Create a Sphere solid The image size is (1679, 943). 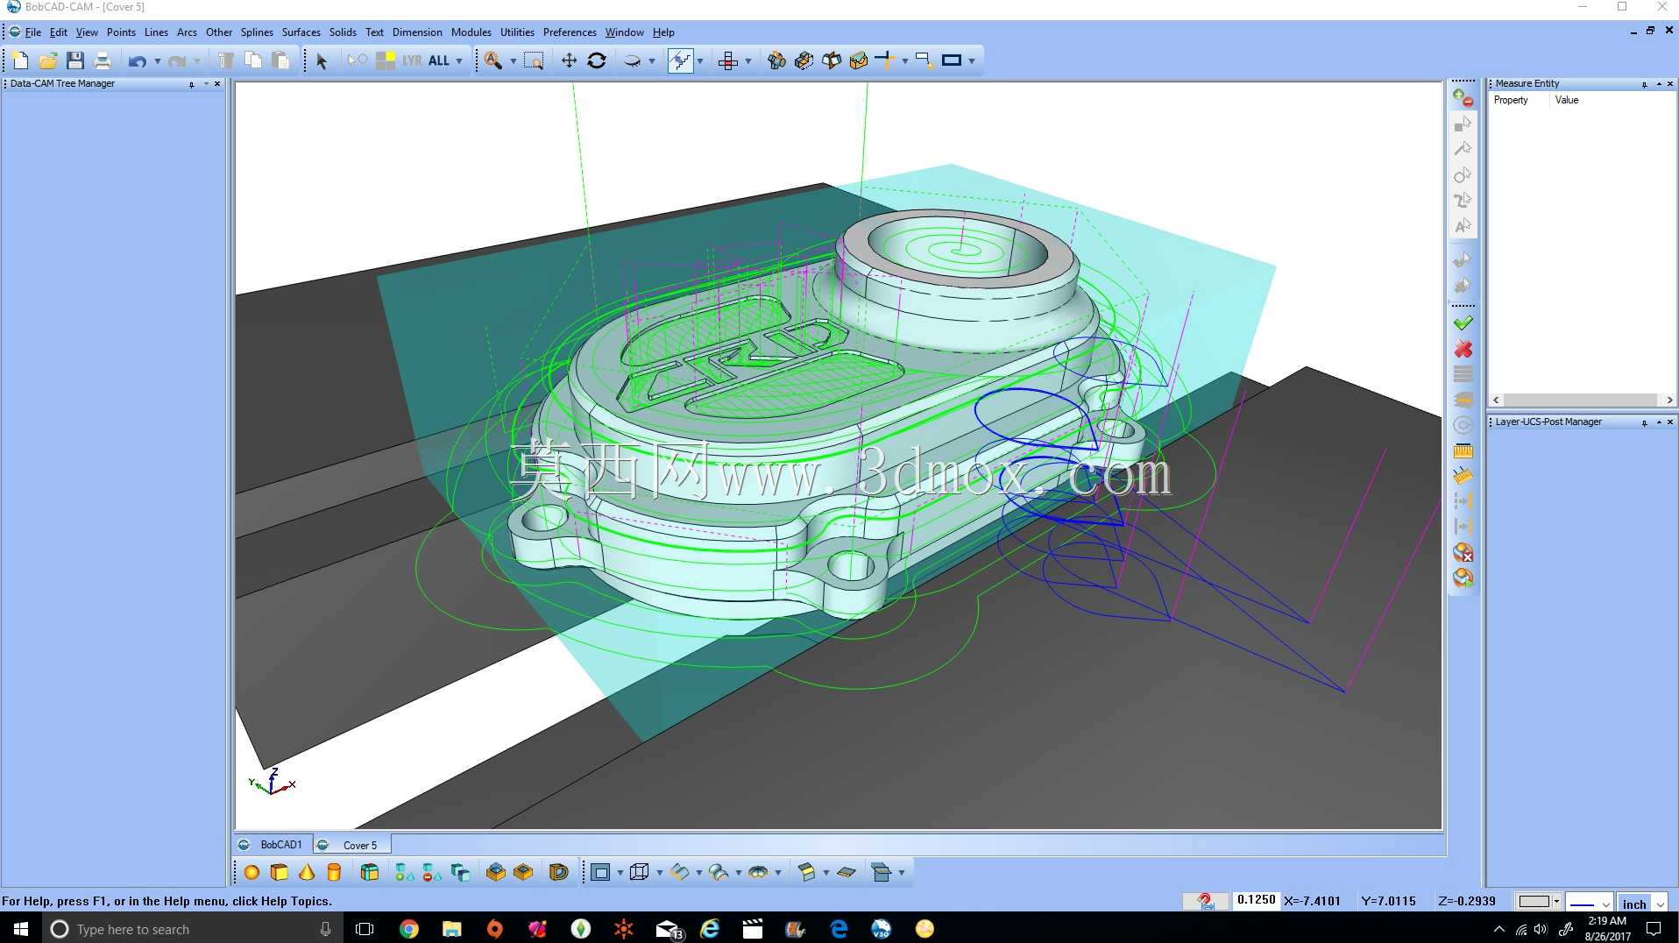tap(251, 872)
